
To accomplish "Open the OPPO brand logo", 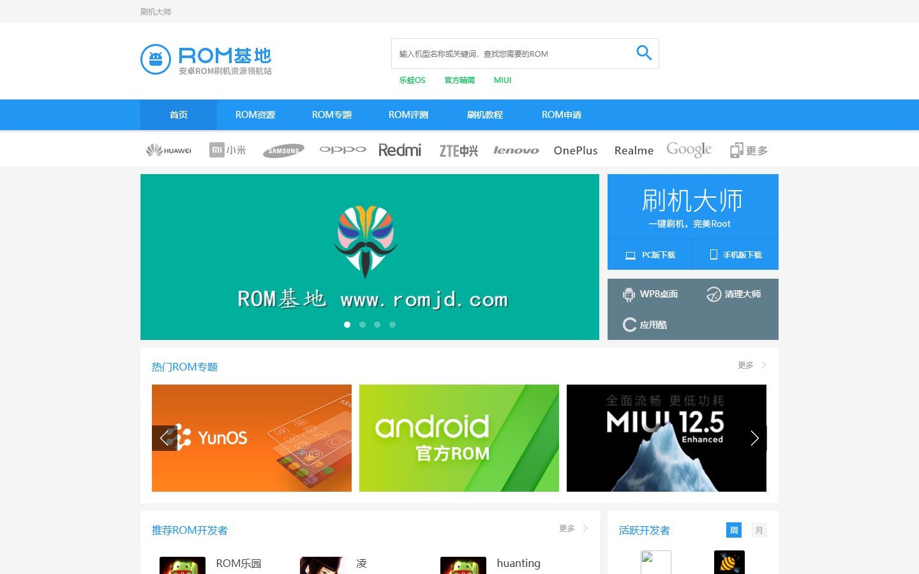I will pyautogui.click(x=343, y=150).
